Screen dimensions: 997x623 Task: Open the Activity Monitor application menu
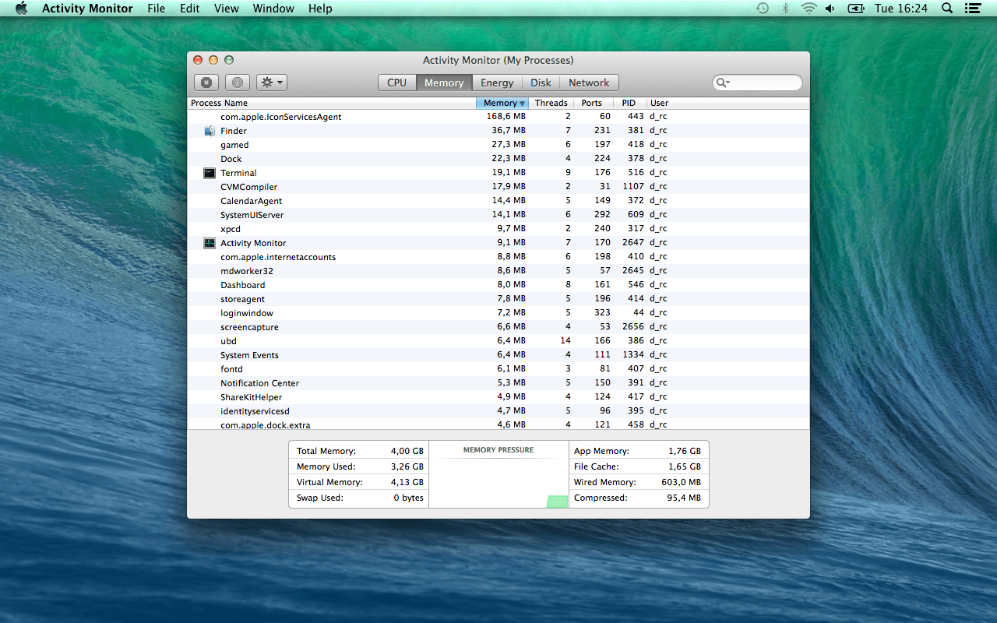point(87,9)
